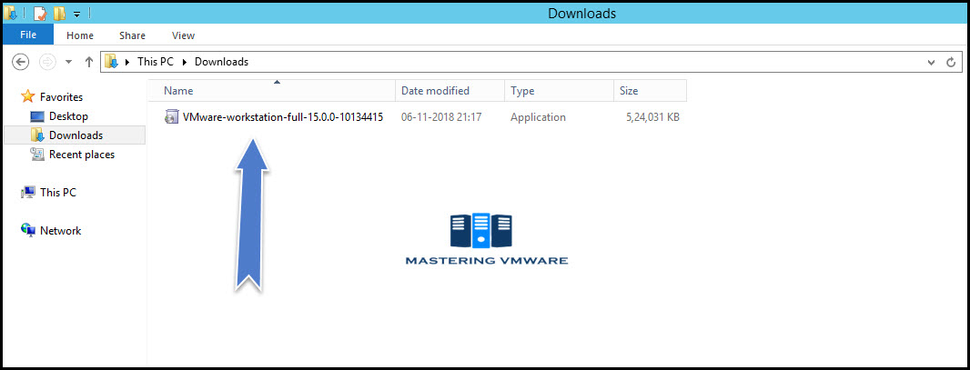
Task: Select the VMware-workstation-full-15.0.0-10134415 file
Action: (x=283, y=116)
